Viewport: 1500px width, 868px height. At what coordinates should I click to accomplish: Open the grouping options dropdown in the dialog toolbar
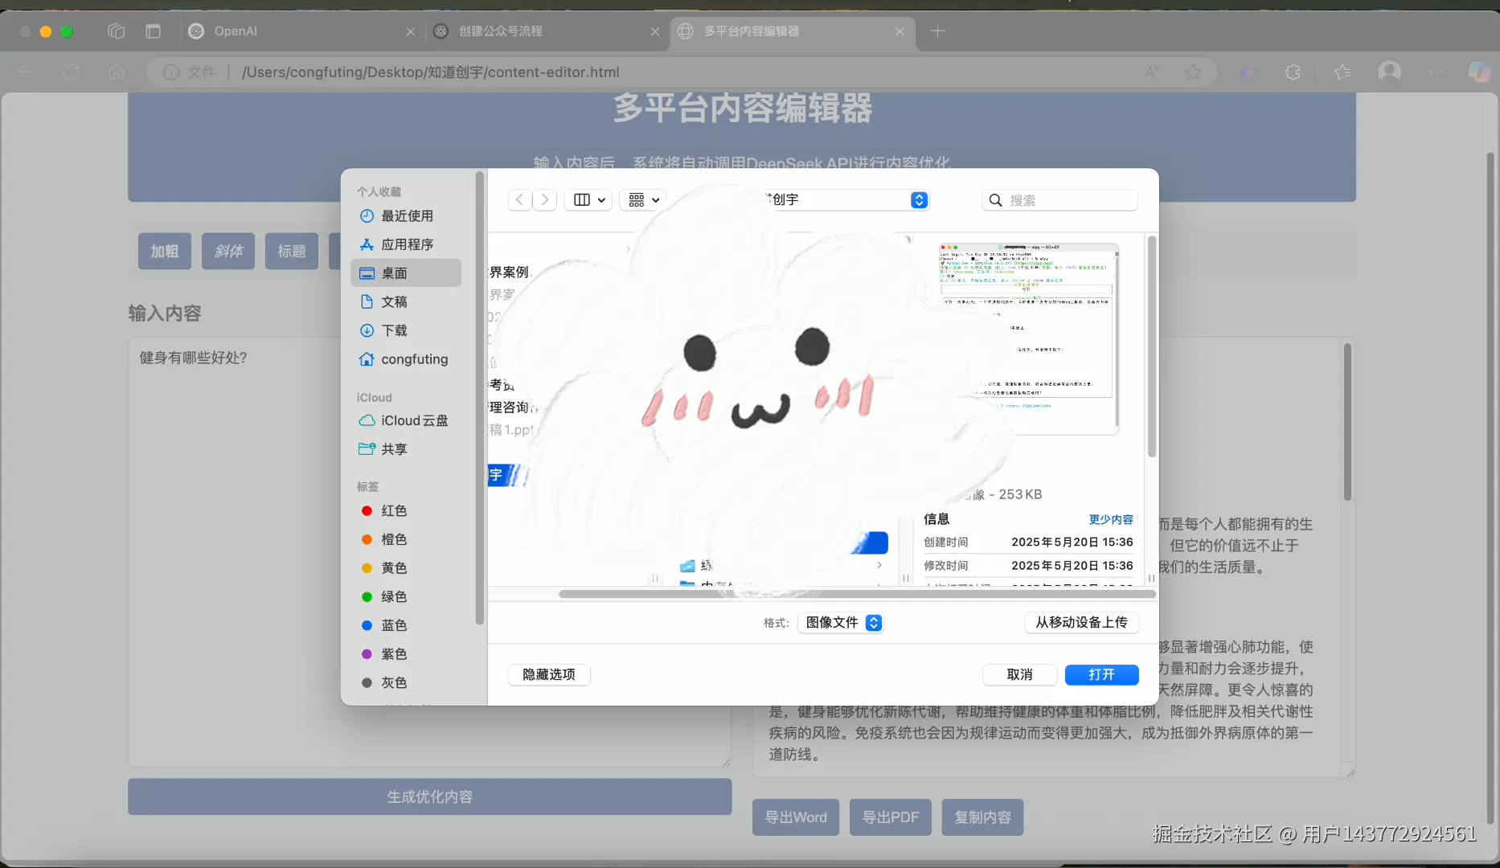[x=642, y=200]
